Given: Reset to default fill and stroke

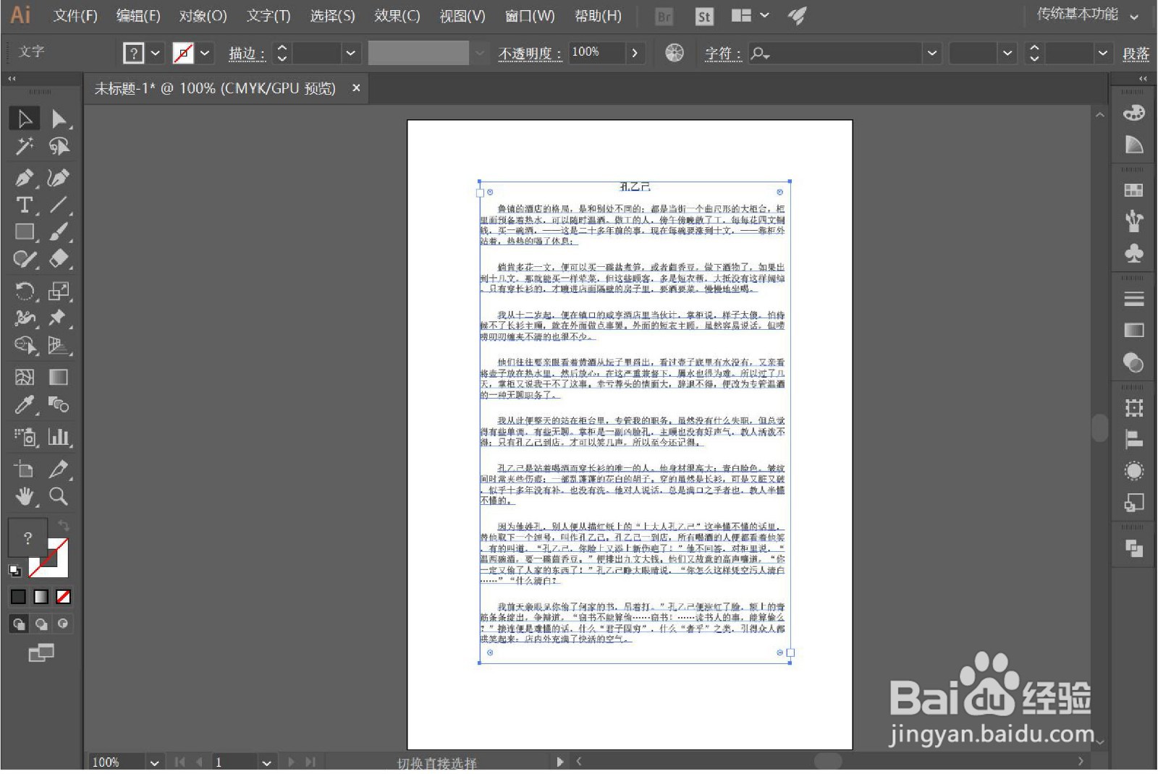Looking at the screenshot, I should click(x=15, y=571).
